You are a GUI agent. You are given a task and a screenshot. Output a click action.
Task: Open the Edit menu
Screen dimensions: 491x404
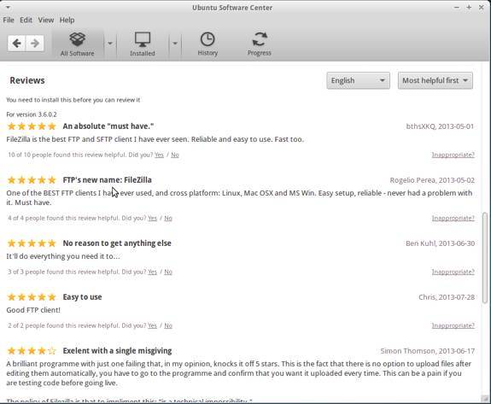pos(26,20)
